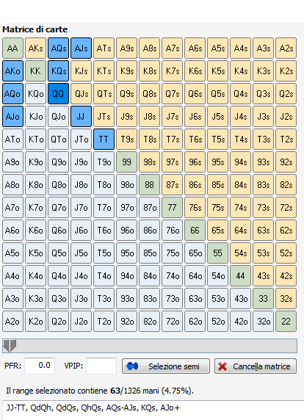Select the KK pair cell
Viewport: 304px width, 420px height.
coord(36,71)
